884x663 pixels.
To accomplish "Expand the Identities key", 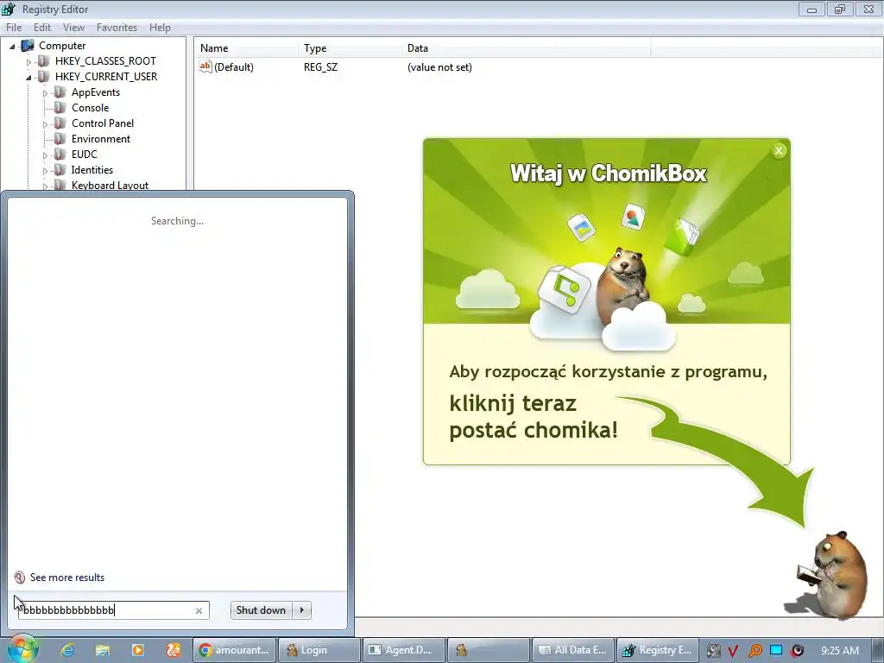I will [x=45, y=170].
